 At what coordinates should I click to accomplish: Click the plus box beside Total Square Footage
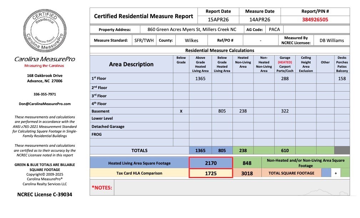tap(336, 173)
